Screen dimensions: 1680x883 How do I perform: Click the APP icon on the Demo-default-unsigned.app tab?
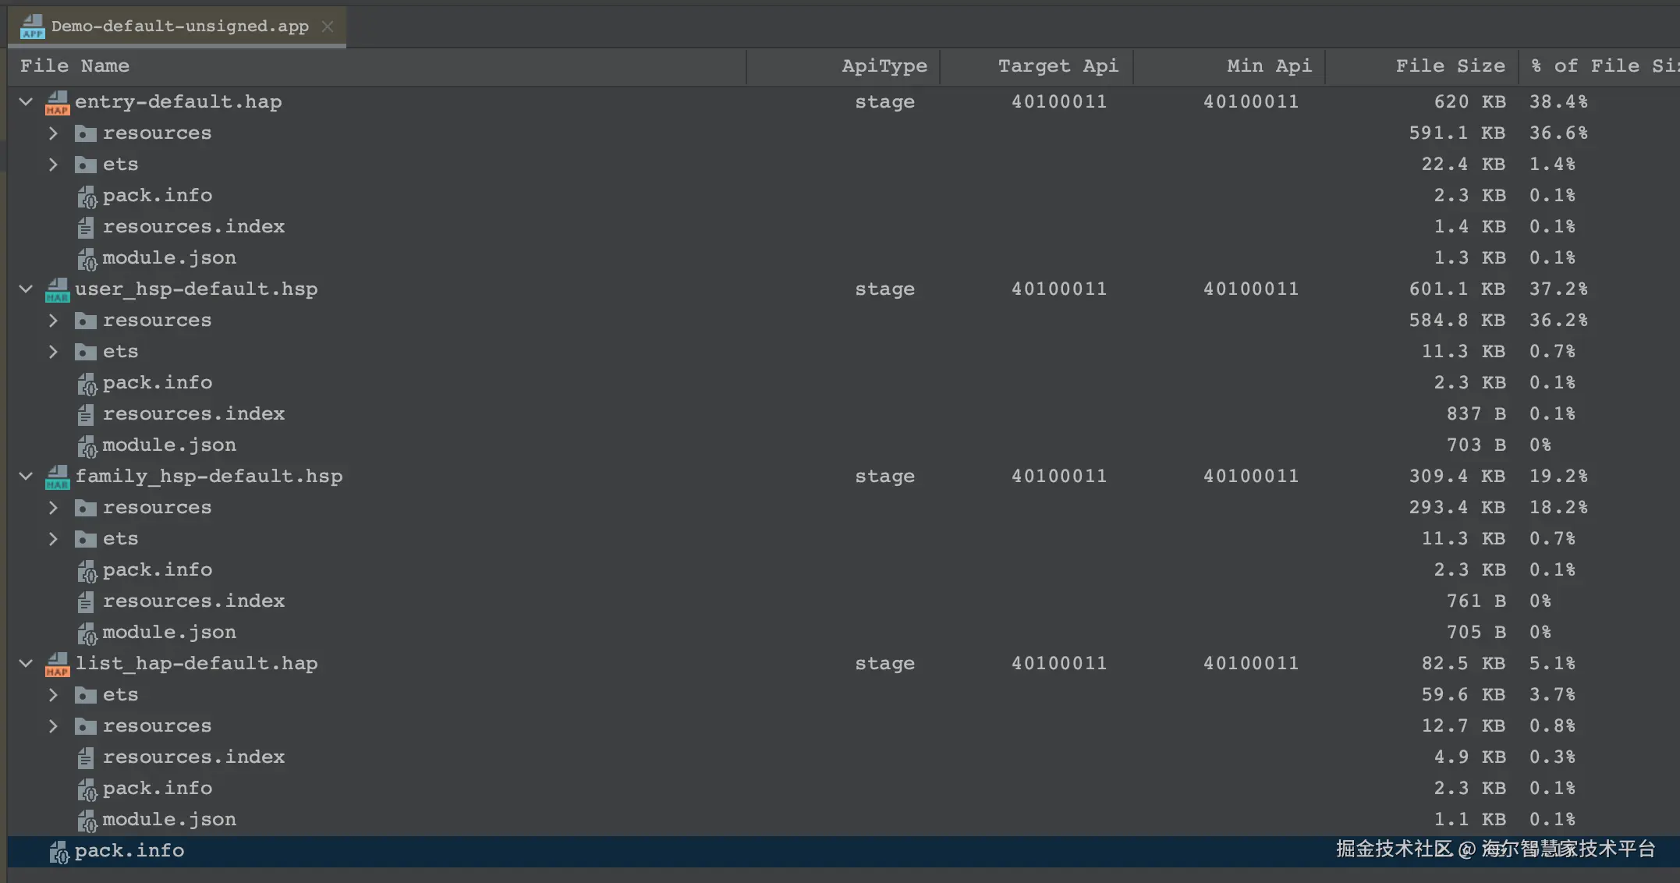click(32, 27)
